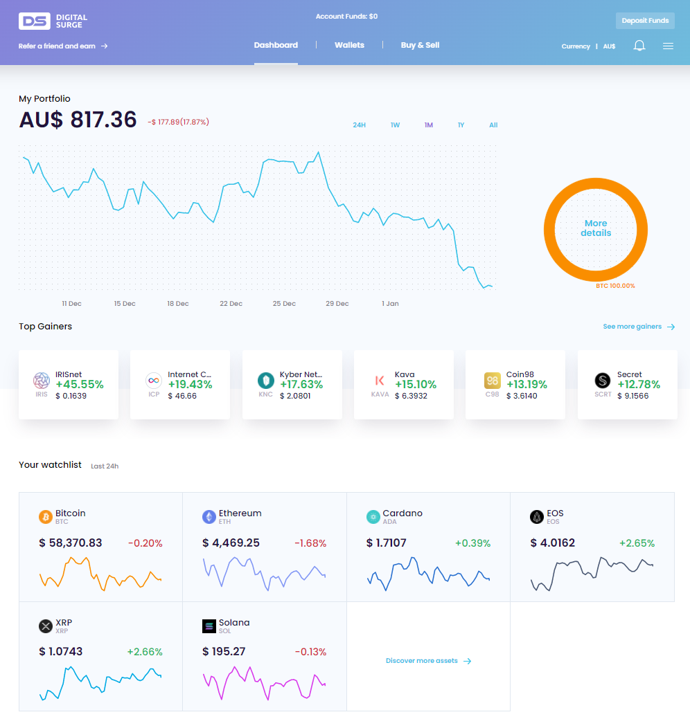Screen dimensions: 690x728
Task: Click the Digital Surge logo
Action: 53,21
